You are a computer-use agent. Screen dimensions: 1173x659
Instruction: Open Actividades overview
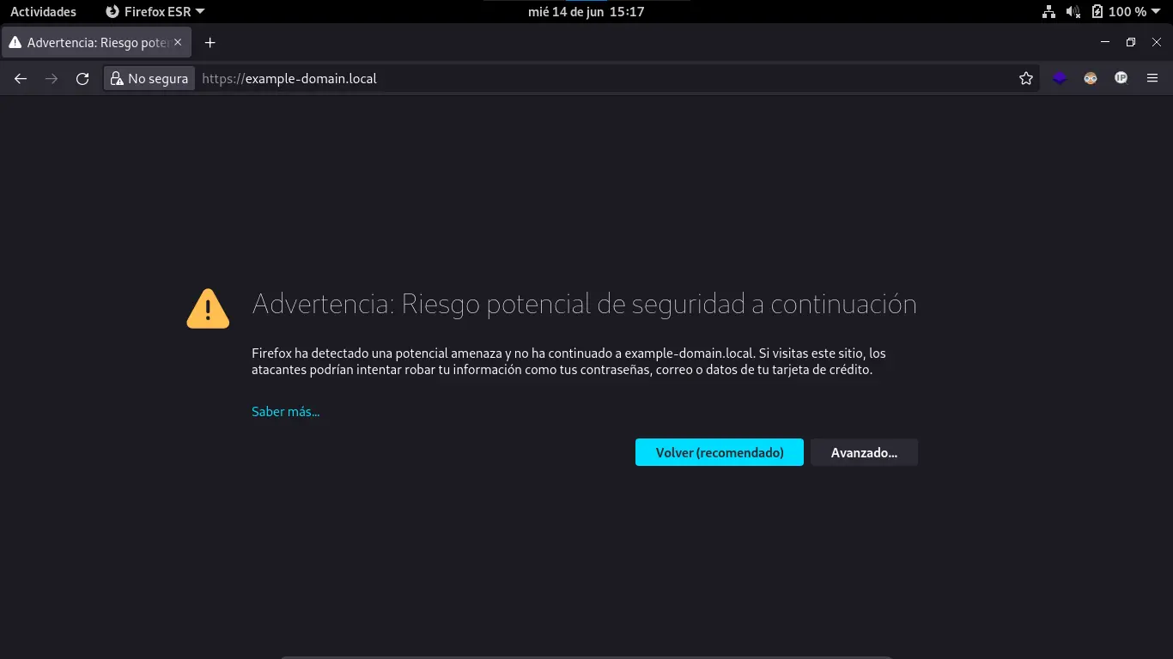coord(43,11)
